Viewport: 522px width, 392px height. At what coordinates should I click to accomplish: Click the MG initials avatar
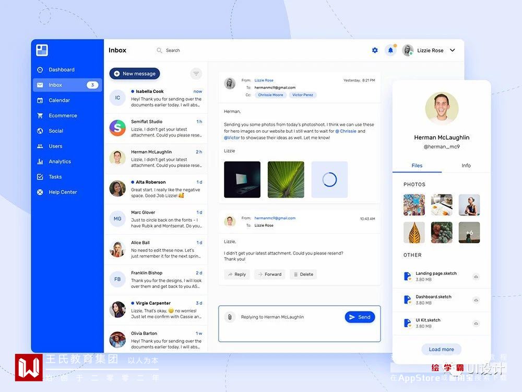117,219
